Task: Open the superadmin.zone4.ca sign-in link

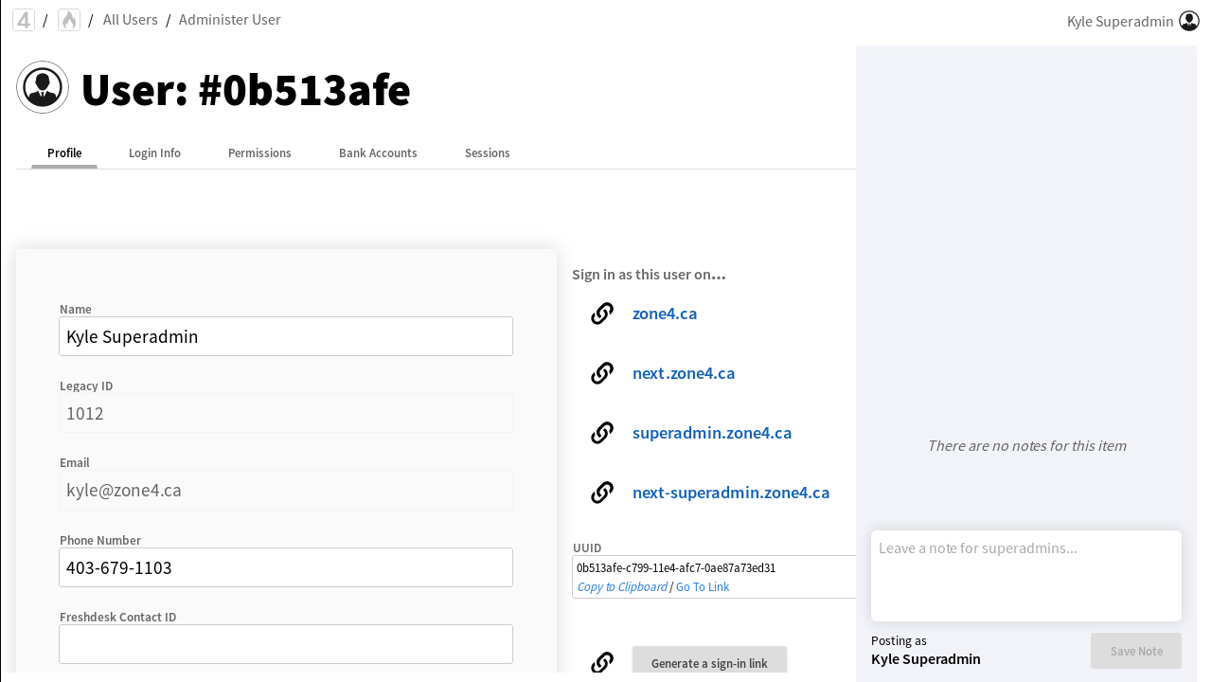Action: pyautogui.click(x=711, y=433)
